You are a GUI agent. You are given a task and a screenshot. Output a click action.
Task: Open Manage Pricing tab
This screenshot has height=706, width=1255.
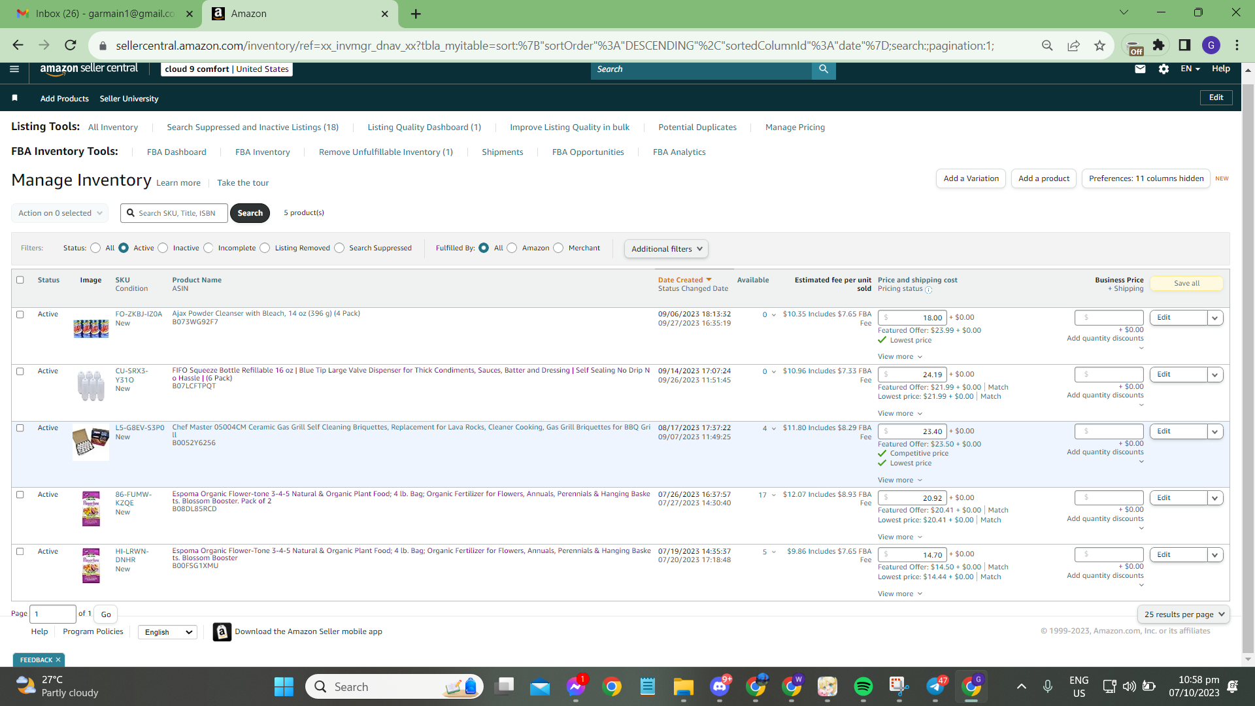tap(795, 127)
